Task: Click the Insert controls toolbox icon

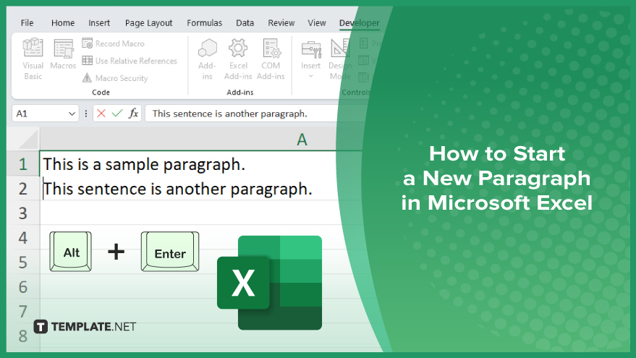Action: pos(311,49)
